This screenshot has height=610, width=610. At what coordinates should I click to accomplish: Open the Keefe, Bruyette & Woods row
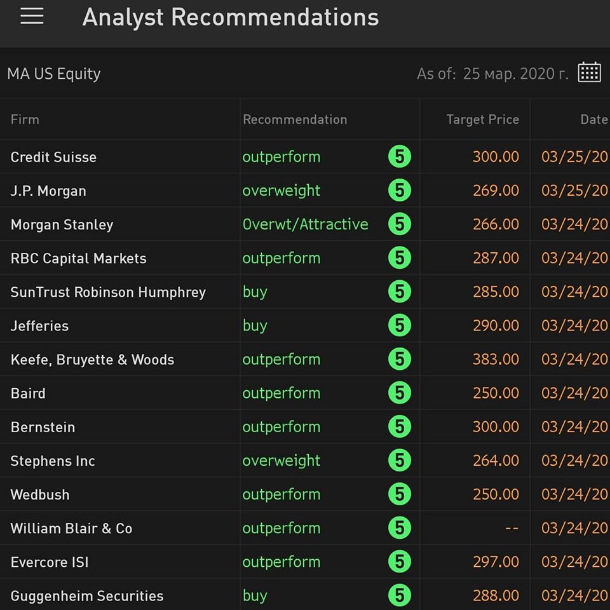tap(305, 359)
